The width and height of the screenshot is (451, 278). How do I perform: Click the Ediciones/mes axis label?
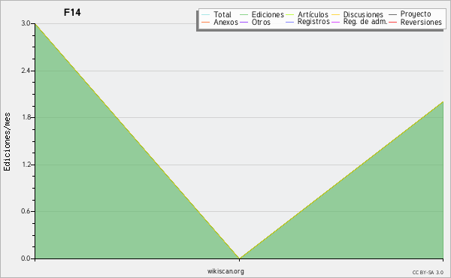(x=7, y=142)
